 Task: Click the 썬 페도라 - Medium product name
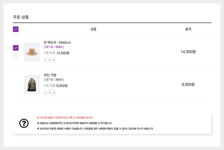(57, 42)
